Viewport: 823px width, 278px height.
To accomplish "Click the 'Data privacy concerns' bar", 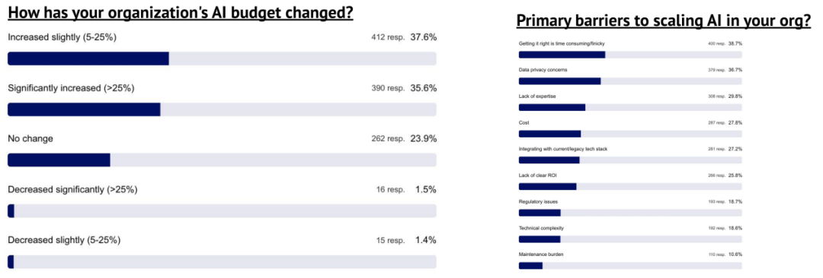I will pyautogui.click(x=630, y=81).
